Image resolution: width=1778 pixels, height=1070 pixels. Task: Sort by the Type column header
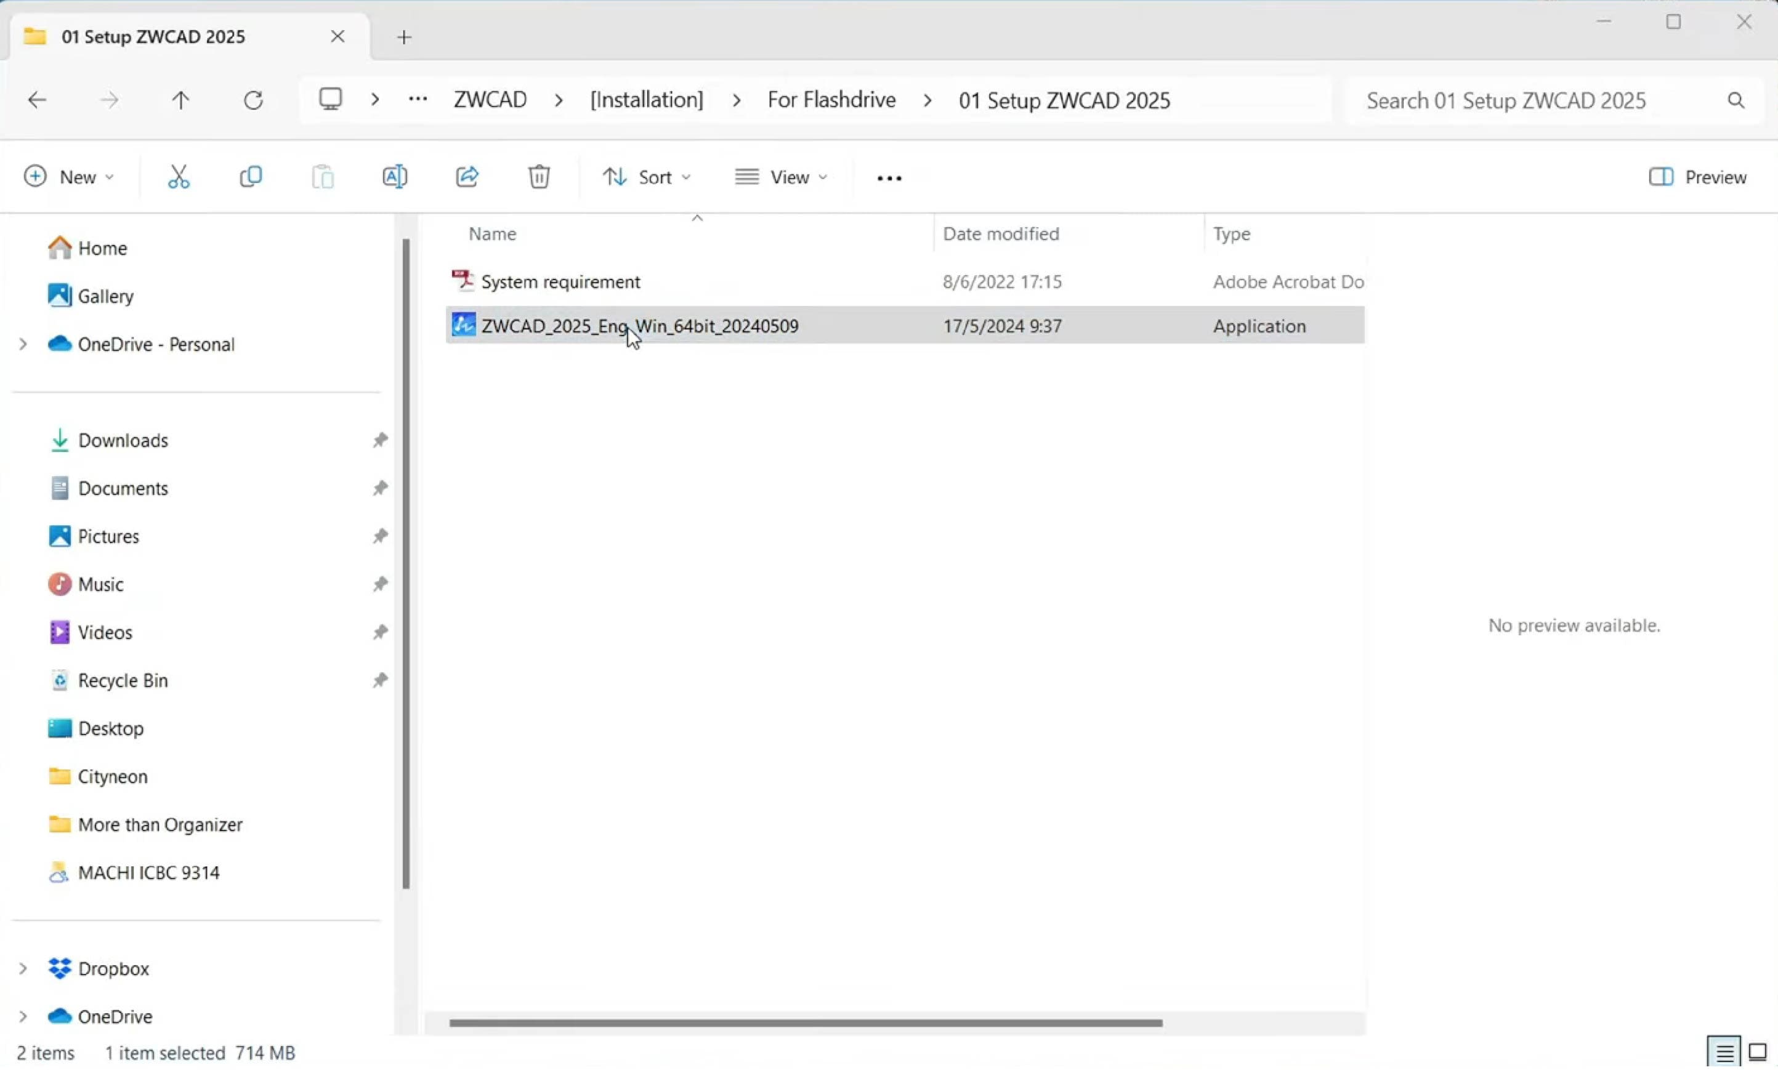point(1231,233)
